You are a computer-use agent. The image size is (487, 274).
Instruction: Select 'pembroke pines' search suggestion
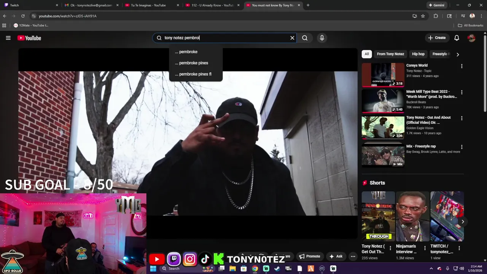[x=196, y=63]
